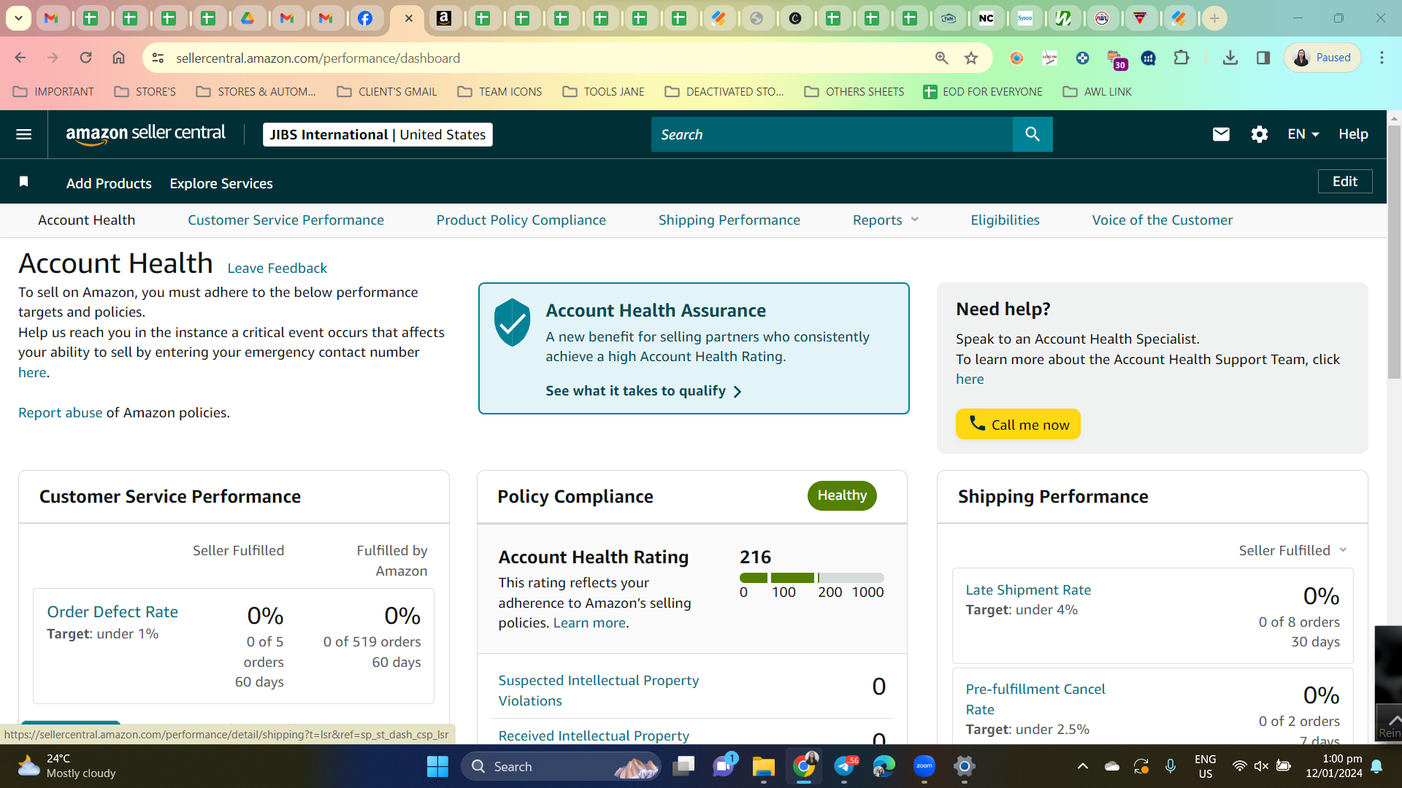
Task: Click the phone icon on Call me now
Action: pos(977,423)
